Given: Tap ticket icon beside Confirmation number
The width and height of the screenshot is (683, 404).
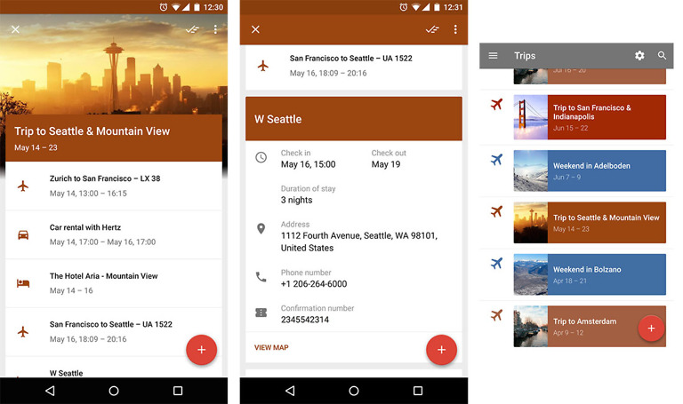Looking at the screenshot, I should point(261,313).
